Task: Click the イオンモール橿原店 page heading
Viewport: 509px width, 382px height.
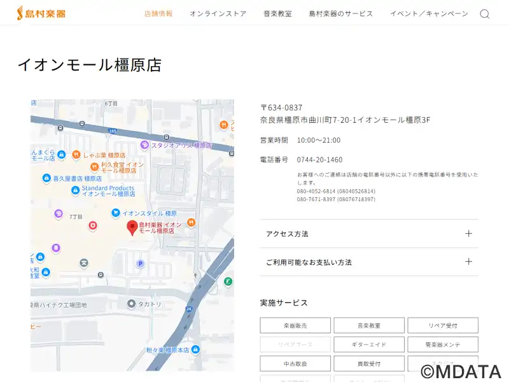Action: pos(90,65)
